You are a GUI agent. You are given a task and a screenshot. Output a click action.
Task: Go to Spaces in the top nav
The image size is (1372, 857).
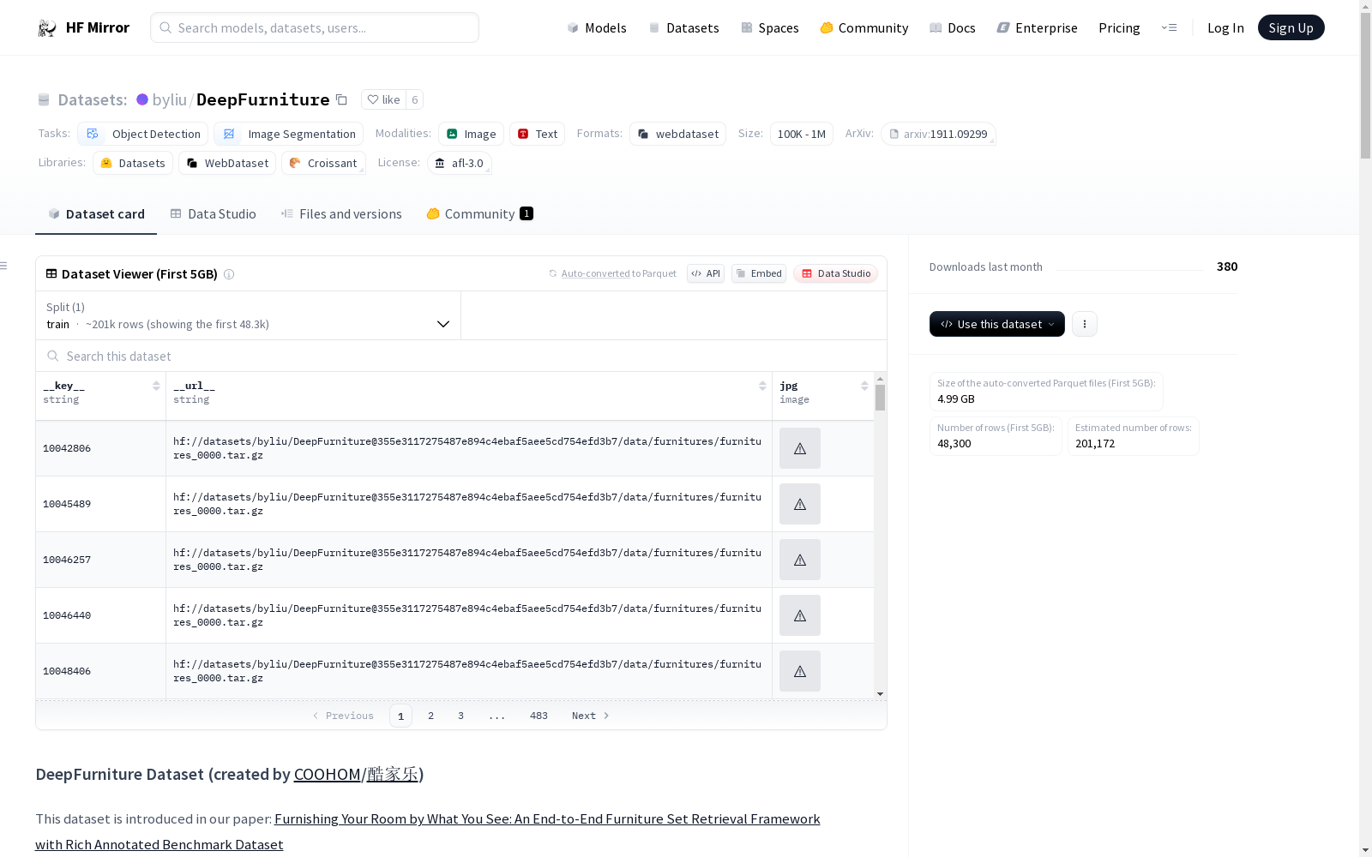pos(770,27)
